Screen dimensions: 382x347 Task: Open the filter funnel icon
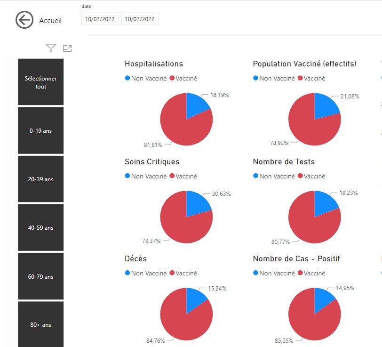[51, 48]
